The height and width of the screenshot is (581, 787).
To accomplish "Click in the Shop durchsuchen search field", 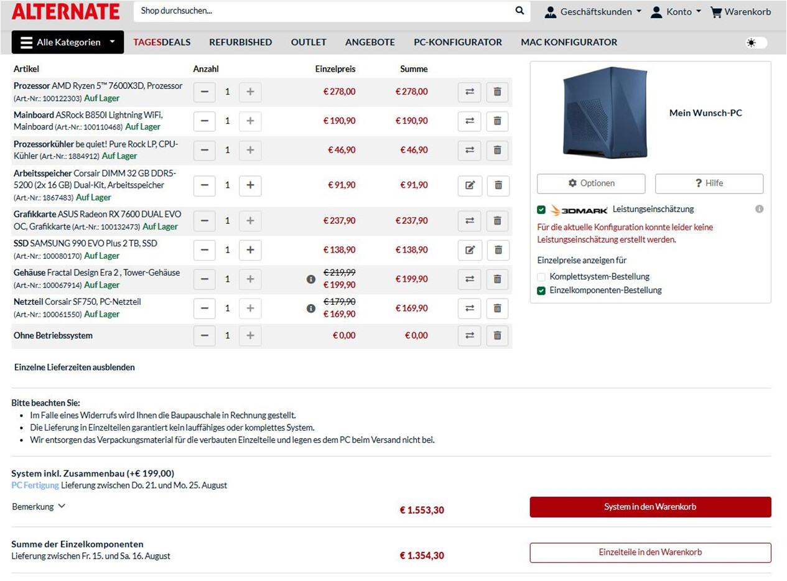I will click(324, 11).
